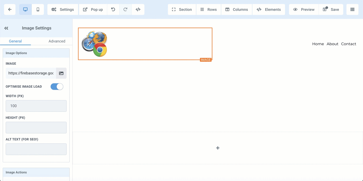The height and width of the screenshot is (181, 363).
Task: Click the Width (px) field
Action: [x=36, y=106]
